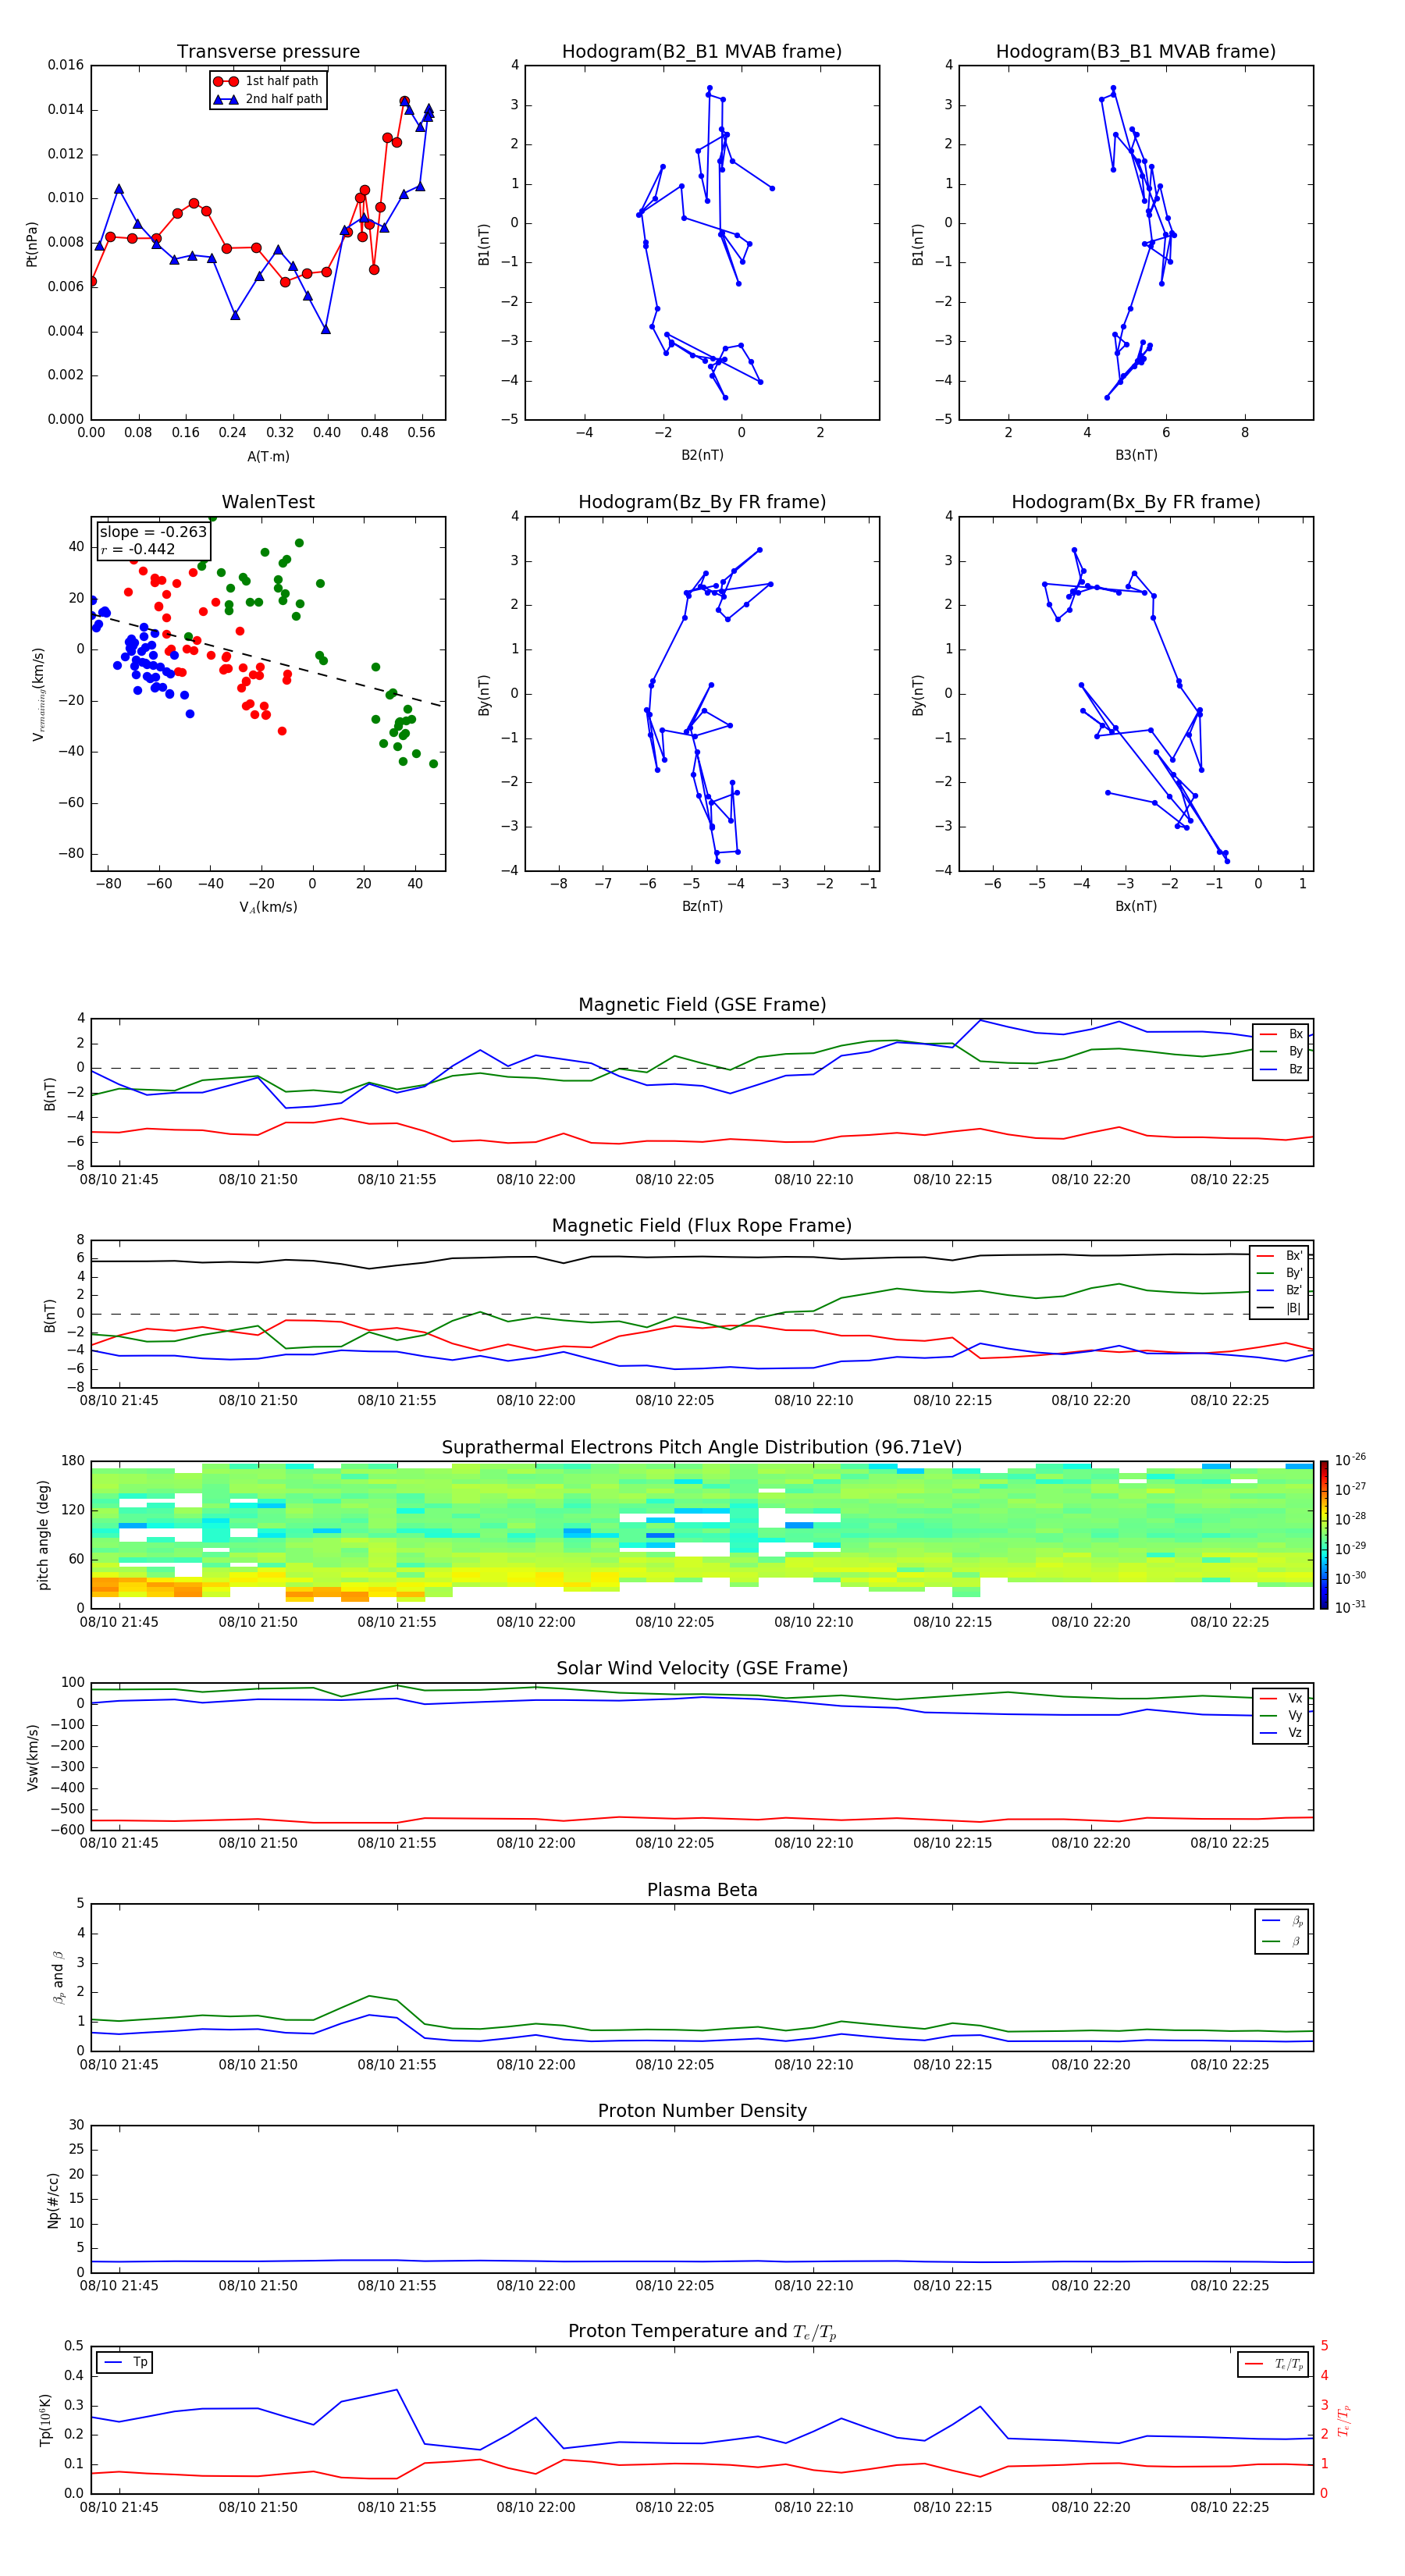Image resolution: width=1405 pixels, height=2576 pixels.
Task: Click the '0.016' tick on Transverse pressure axis
Action: 66,65
